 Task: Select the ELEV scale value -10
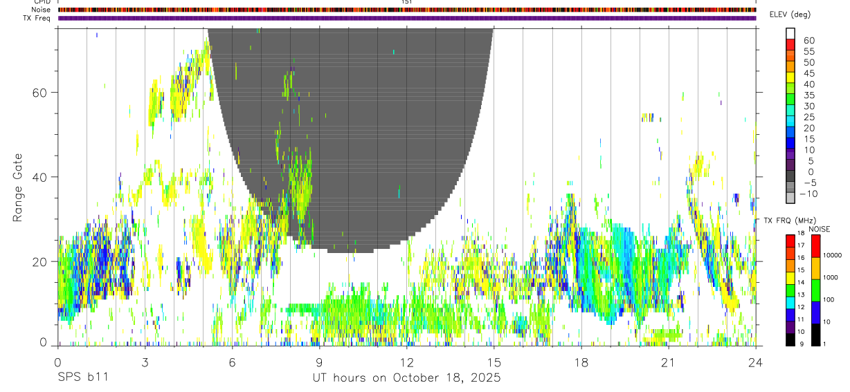pos(808,194)
